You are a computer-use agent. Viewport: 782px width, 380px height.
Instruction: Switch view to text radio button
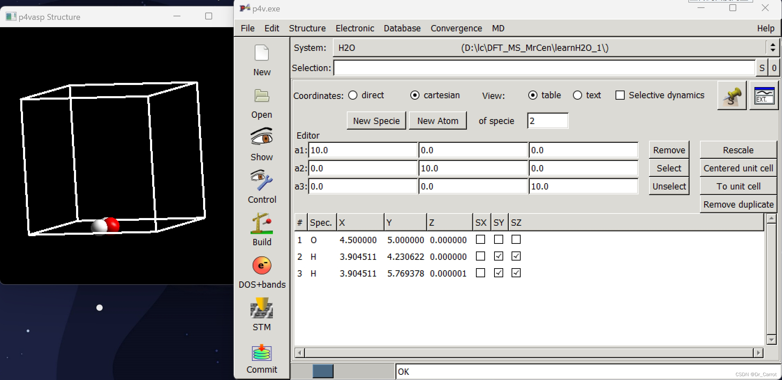(578, 95)
